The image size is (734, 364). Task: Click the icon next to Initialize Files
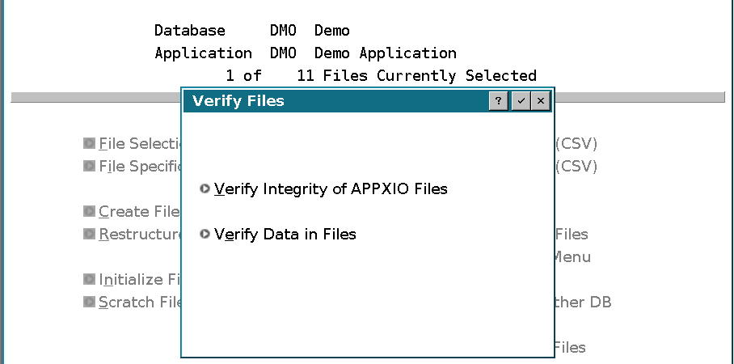coord(89,279)
